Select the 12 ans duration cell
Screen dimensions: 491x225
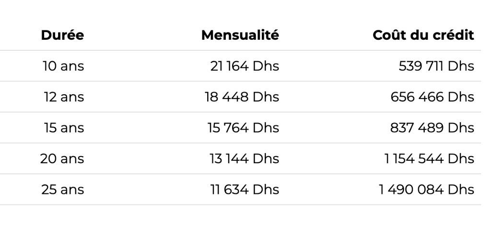tap(64, 97)
